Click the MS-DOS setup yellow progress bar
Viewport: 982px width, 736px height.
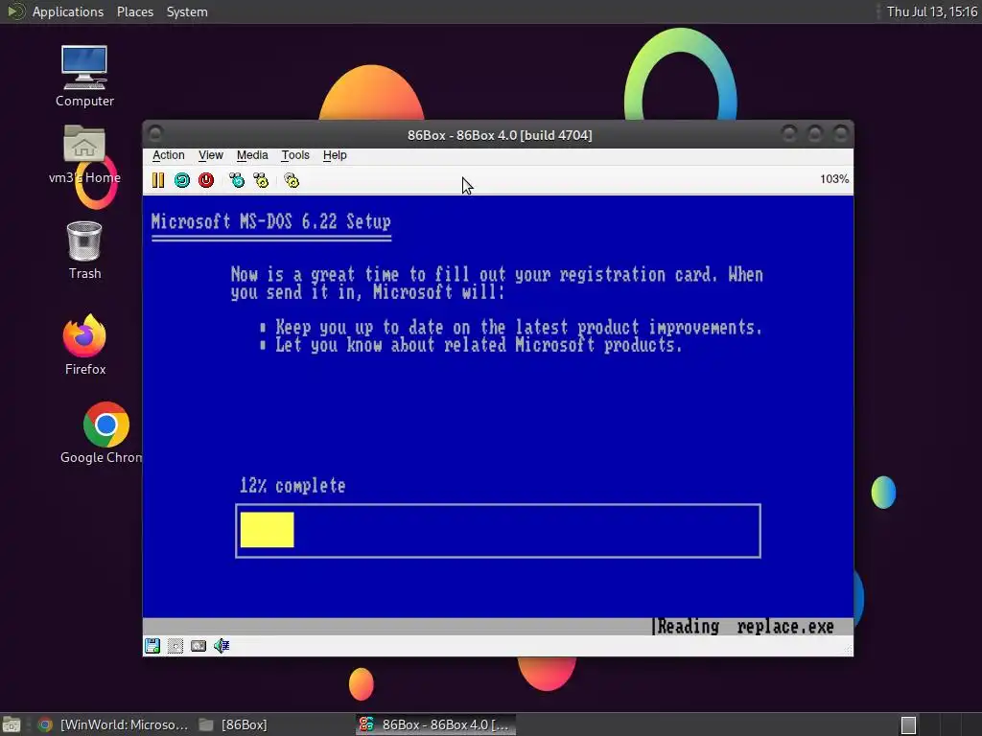point(267,529)
